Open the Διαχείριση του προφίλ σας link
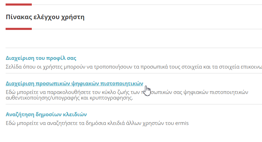 click(41, 58)
